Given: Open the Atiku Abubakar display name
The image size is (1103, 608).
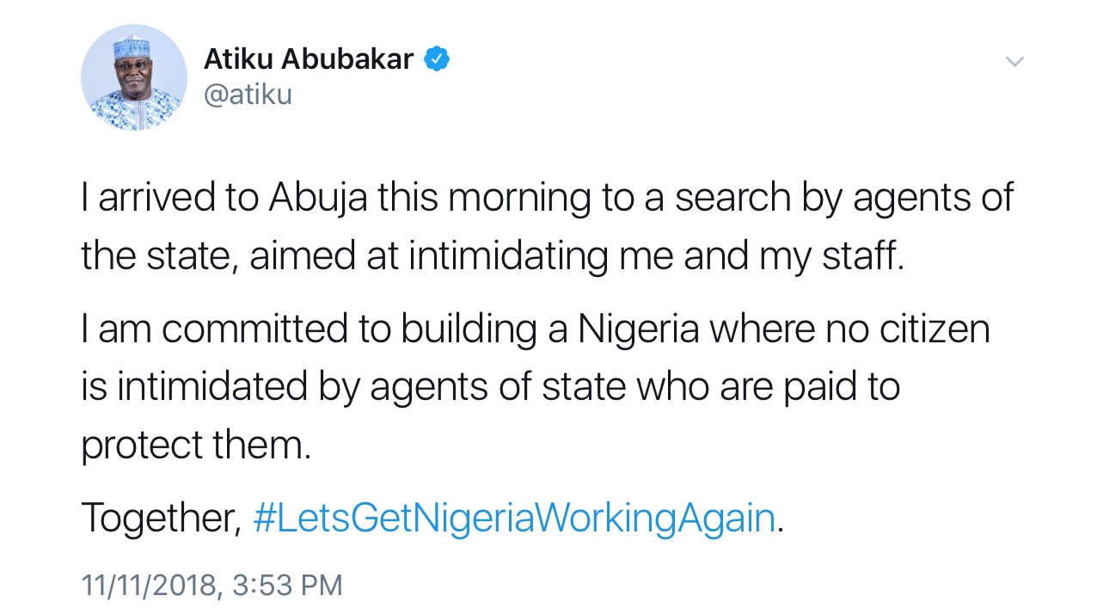Looking at the screenshot, I should pyautogui.click(x=309, y=59).
